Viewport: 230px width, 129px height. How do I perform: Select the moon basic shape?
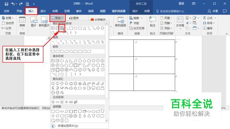click(x=98, y=70)
